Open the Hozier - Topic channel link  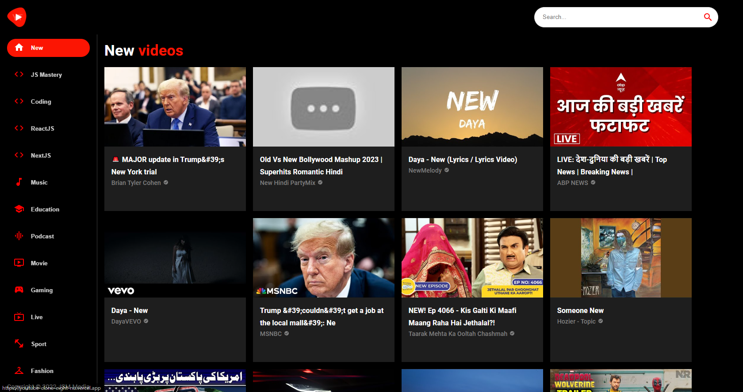click(x=576, y=321)
